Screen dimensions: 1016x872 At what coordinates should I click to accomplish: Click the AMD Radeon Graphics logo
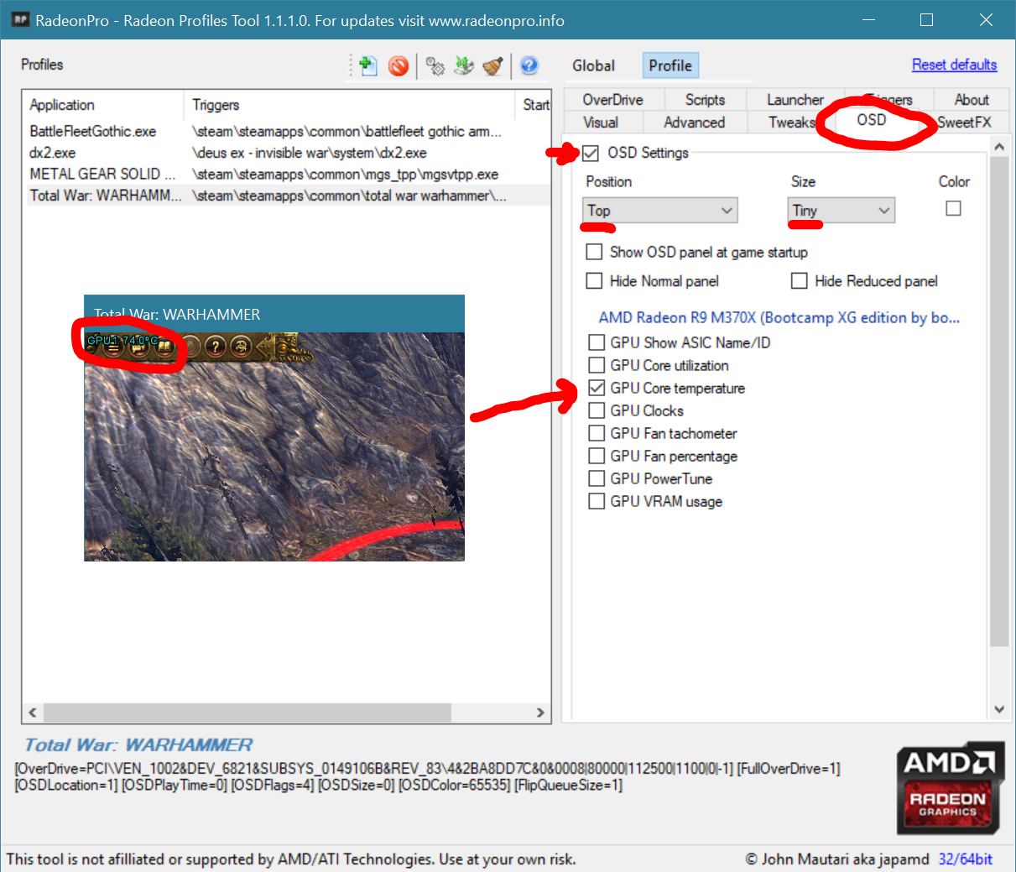point(950,788)
